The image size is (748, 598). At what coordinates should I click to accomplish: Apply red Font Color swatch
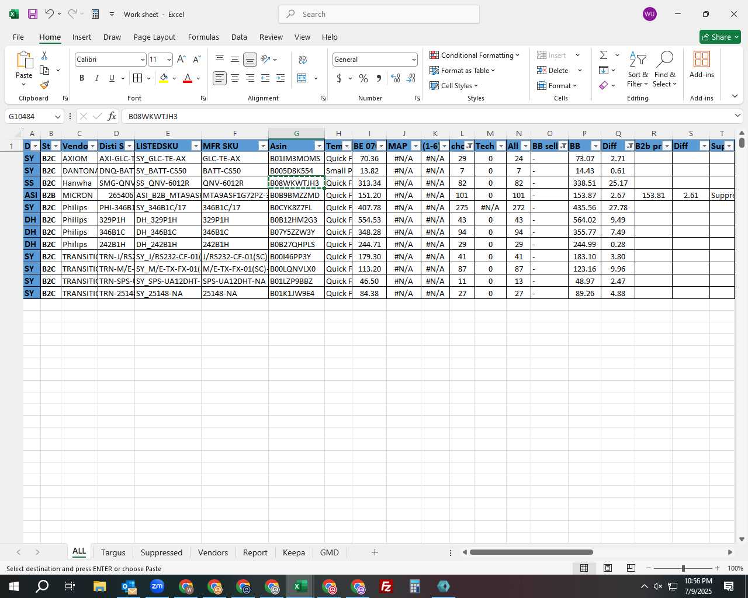(x=188, y=78)
